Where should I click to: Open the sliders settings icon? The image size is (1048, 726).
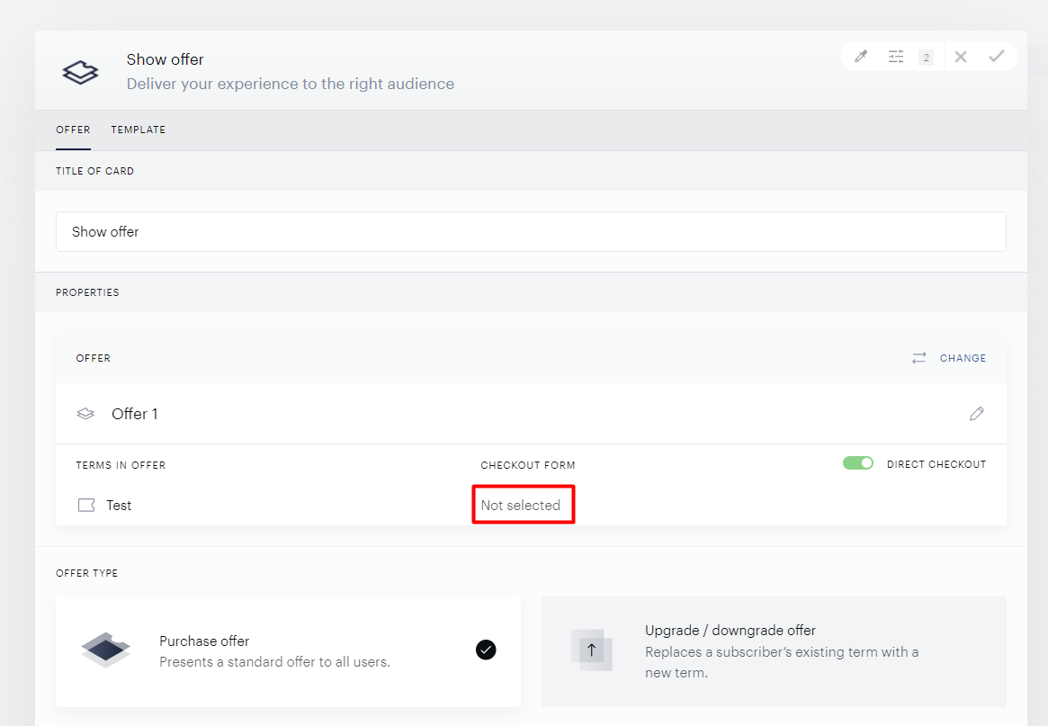[896, 57]
